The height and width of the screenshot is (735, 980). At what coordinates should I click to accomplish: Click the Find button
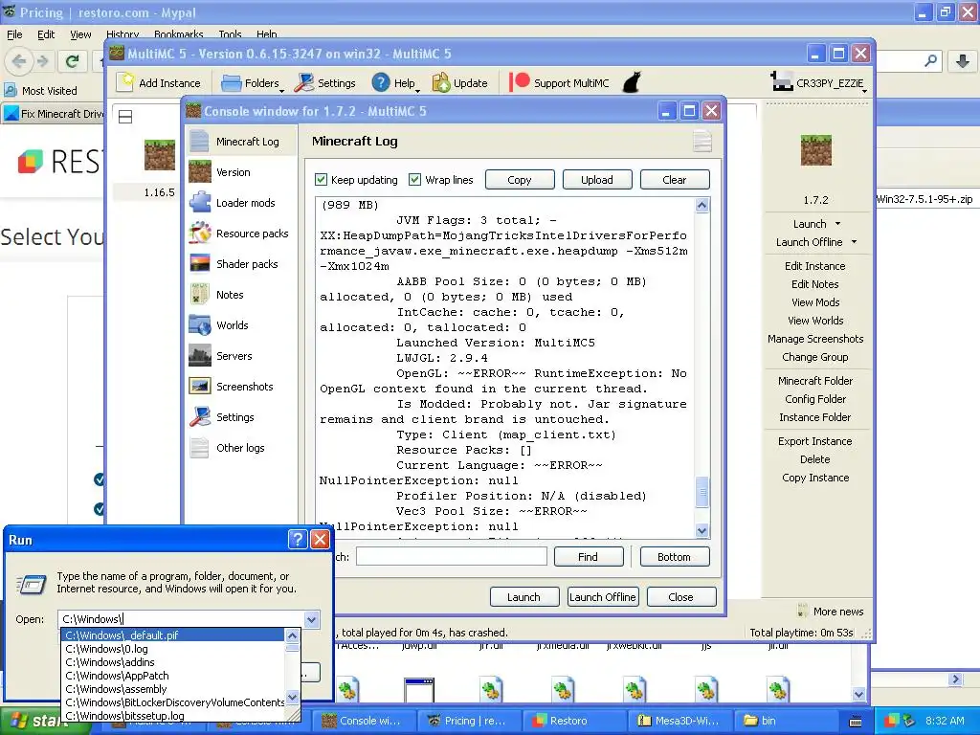pyautogui.click(x=589, y=556)
